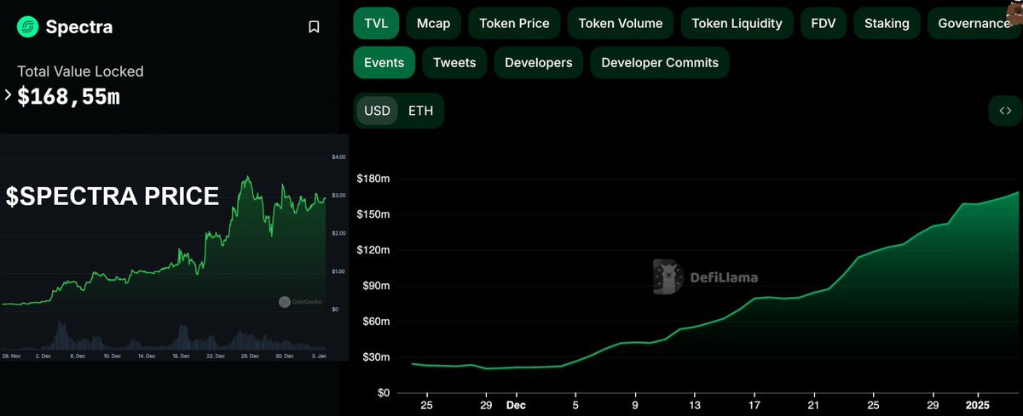Click the avatar in the top-right corner
Image resolution: width=1023 pixels, height=416 pixels.
point(1014,7)
